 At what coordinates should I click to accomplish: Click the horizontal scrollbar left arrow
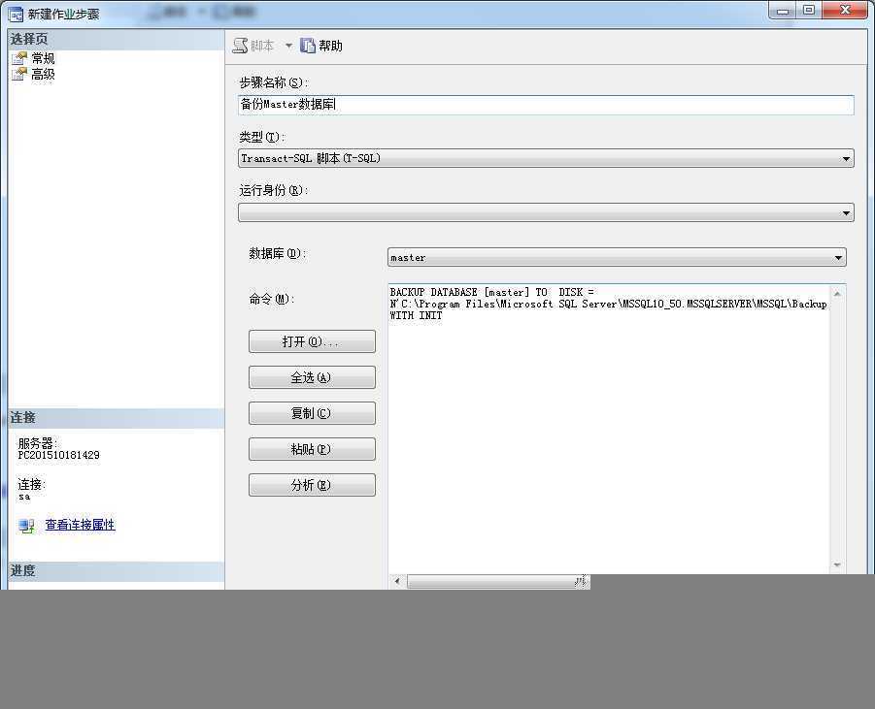[x=397, y=581]
